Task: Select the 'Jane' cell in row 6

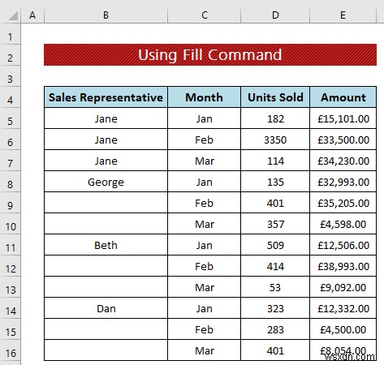Action: click(106, 140)
